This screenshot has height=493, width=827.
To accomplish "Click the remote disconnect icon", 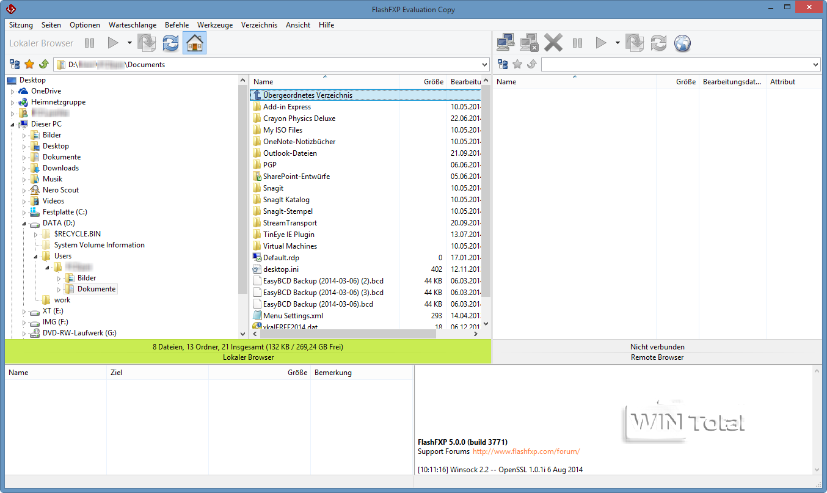I will coord(530,43).
